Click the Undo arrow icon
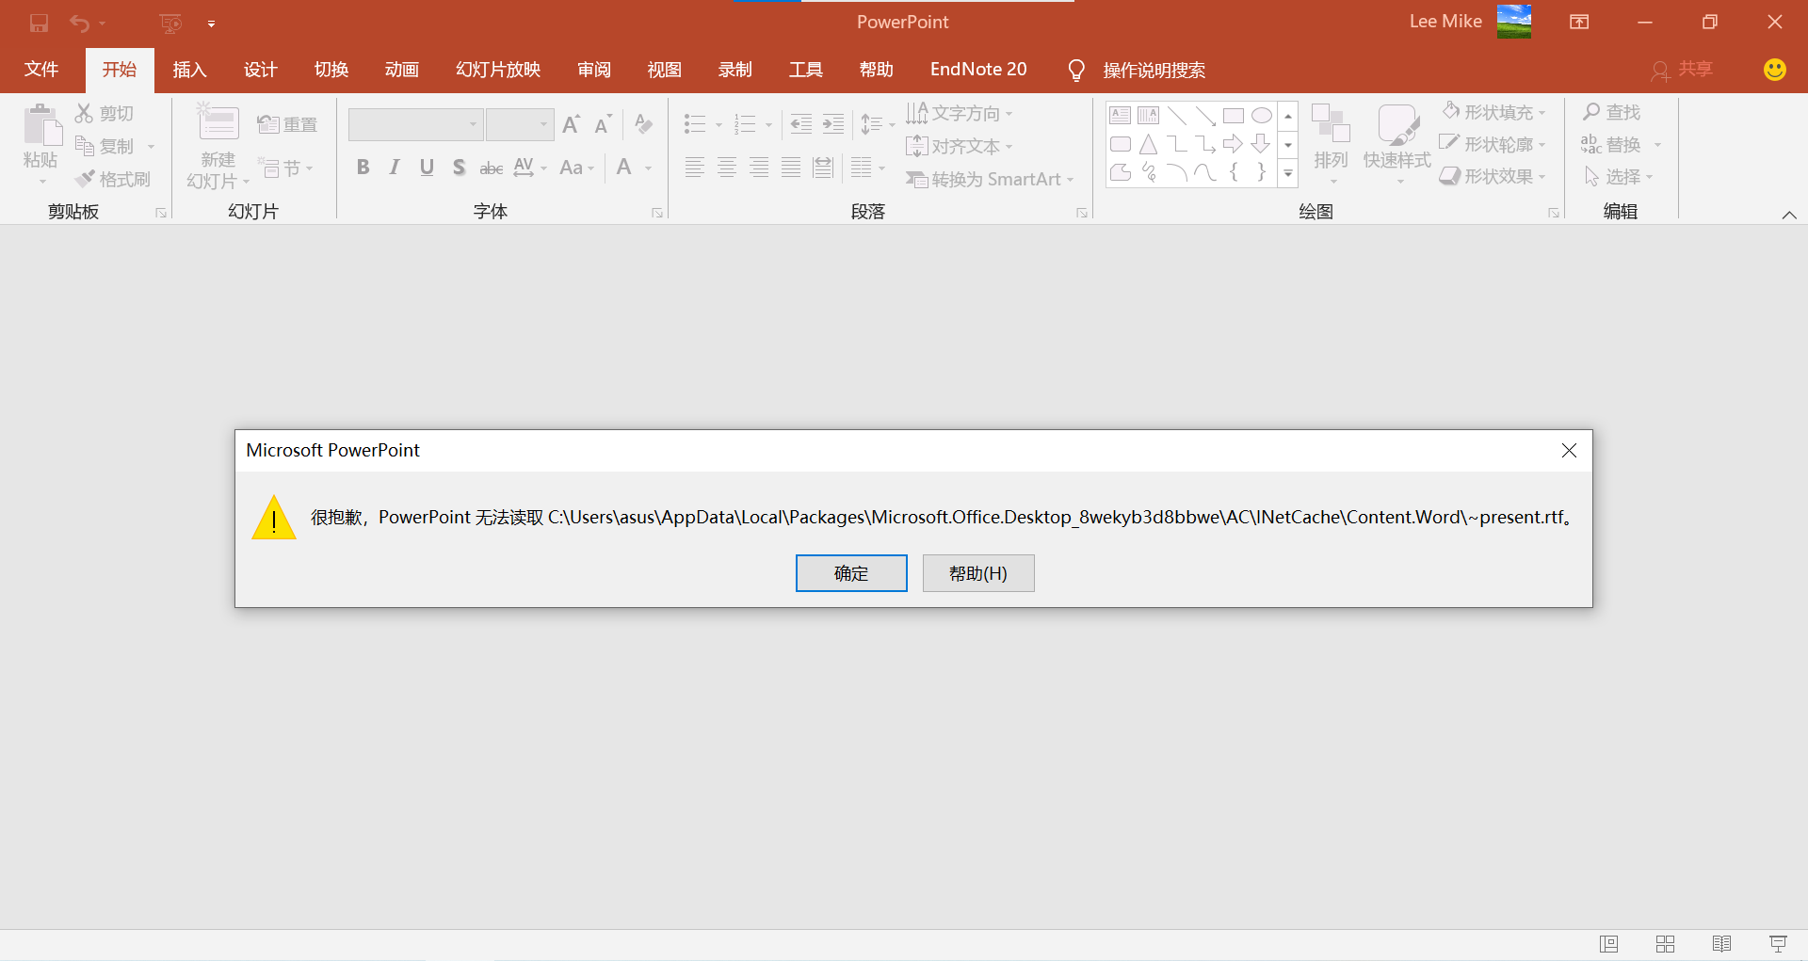The height and width of the screenshot is (961, 1808). click(80, 23)
